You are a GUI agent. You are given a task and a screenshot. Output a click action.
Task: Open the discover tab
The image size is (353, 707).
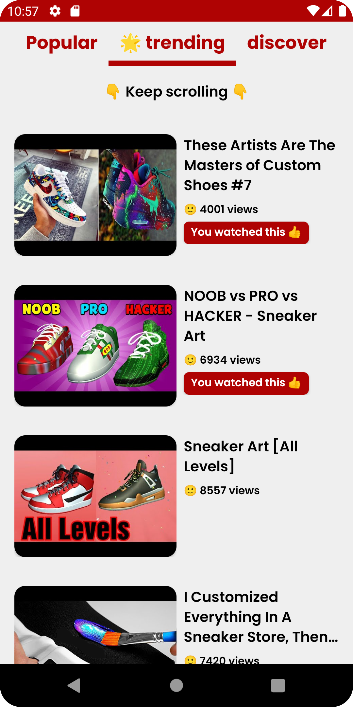click(287, 43)
